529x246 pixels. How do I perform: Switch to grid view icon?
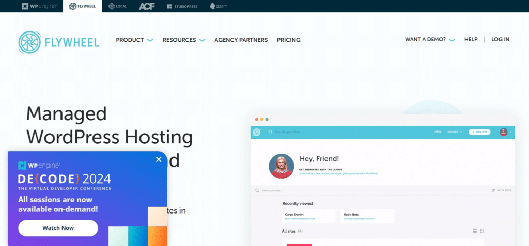[482, 231]
